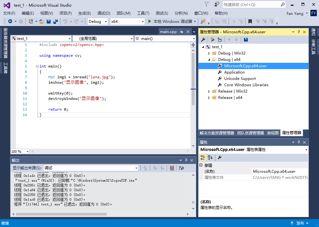Open the 调试(D) menu
Screen dimensions: 319x227
[x=104, y=13]
